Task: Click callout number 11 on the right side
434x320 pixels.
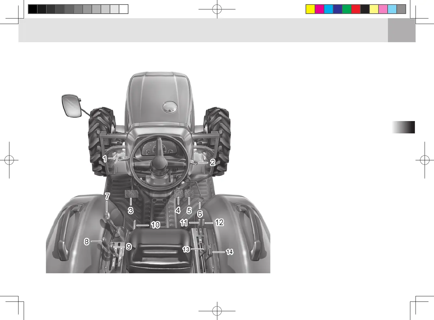Action: coord(184,223)
